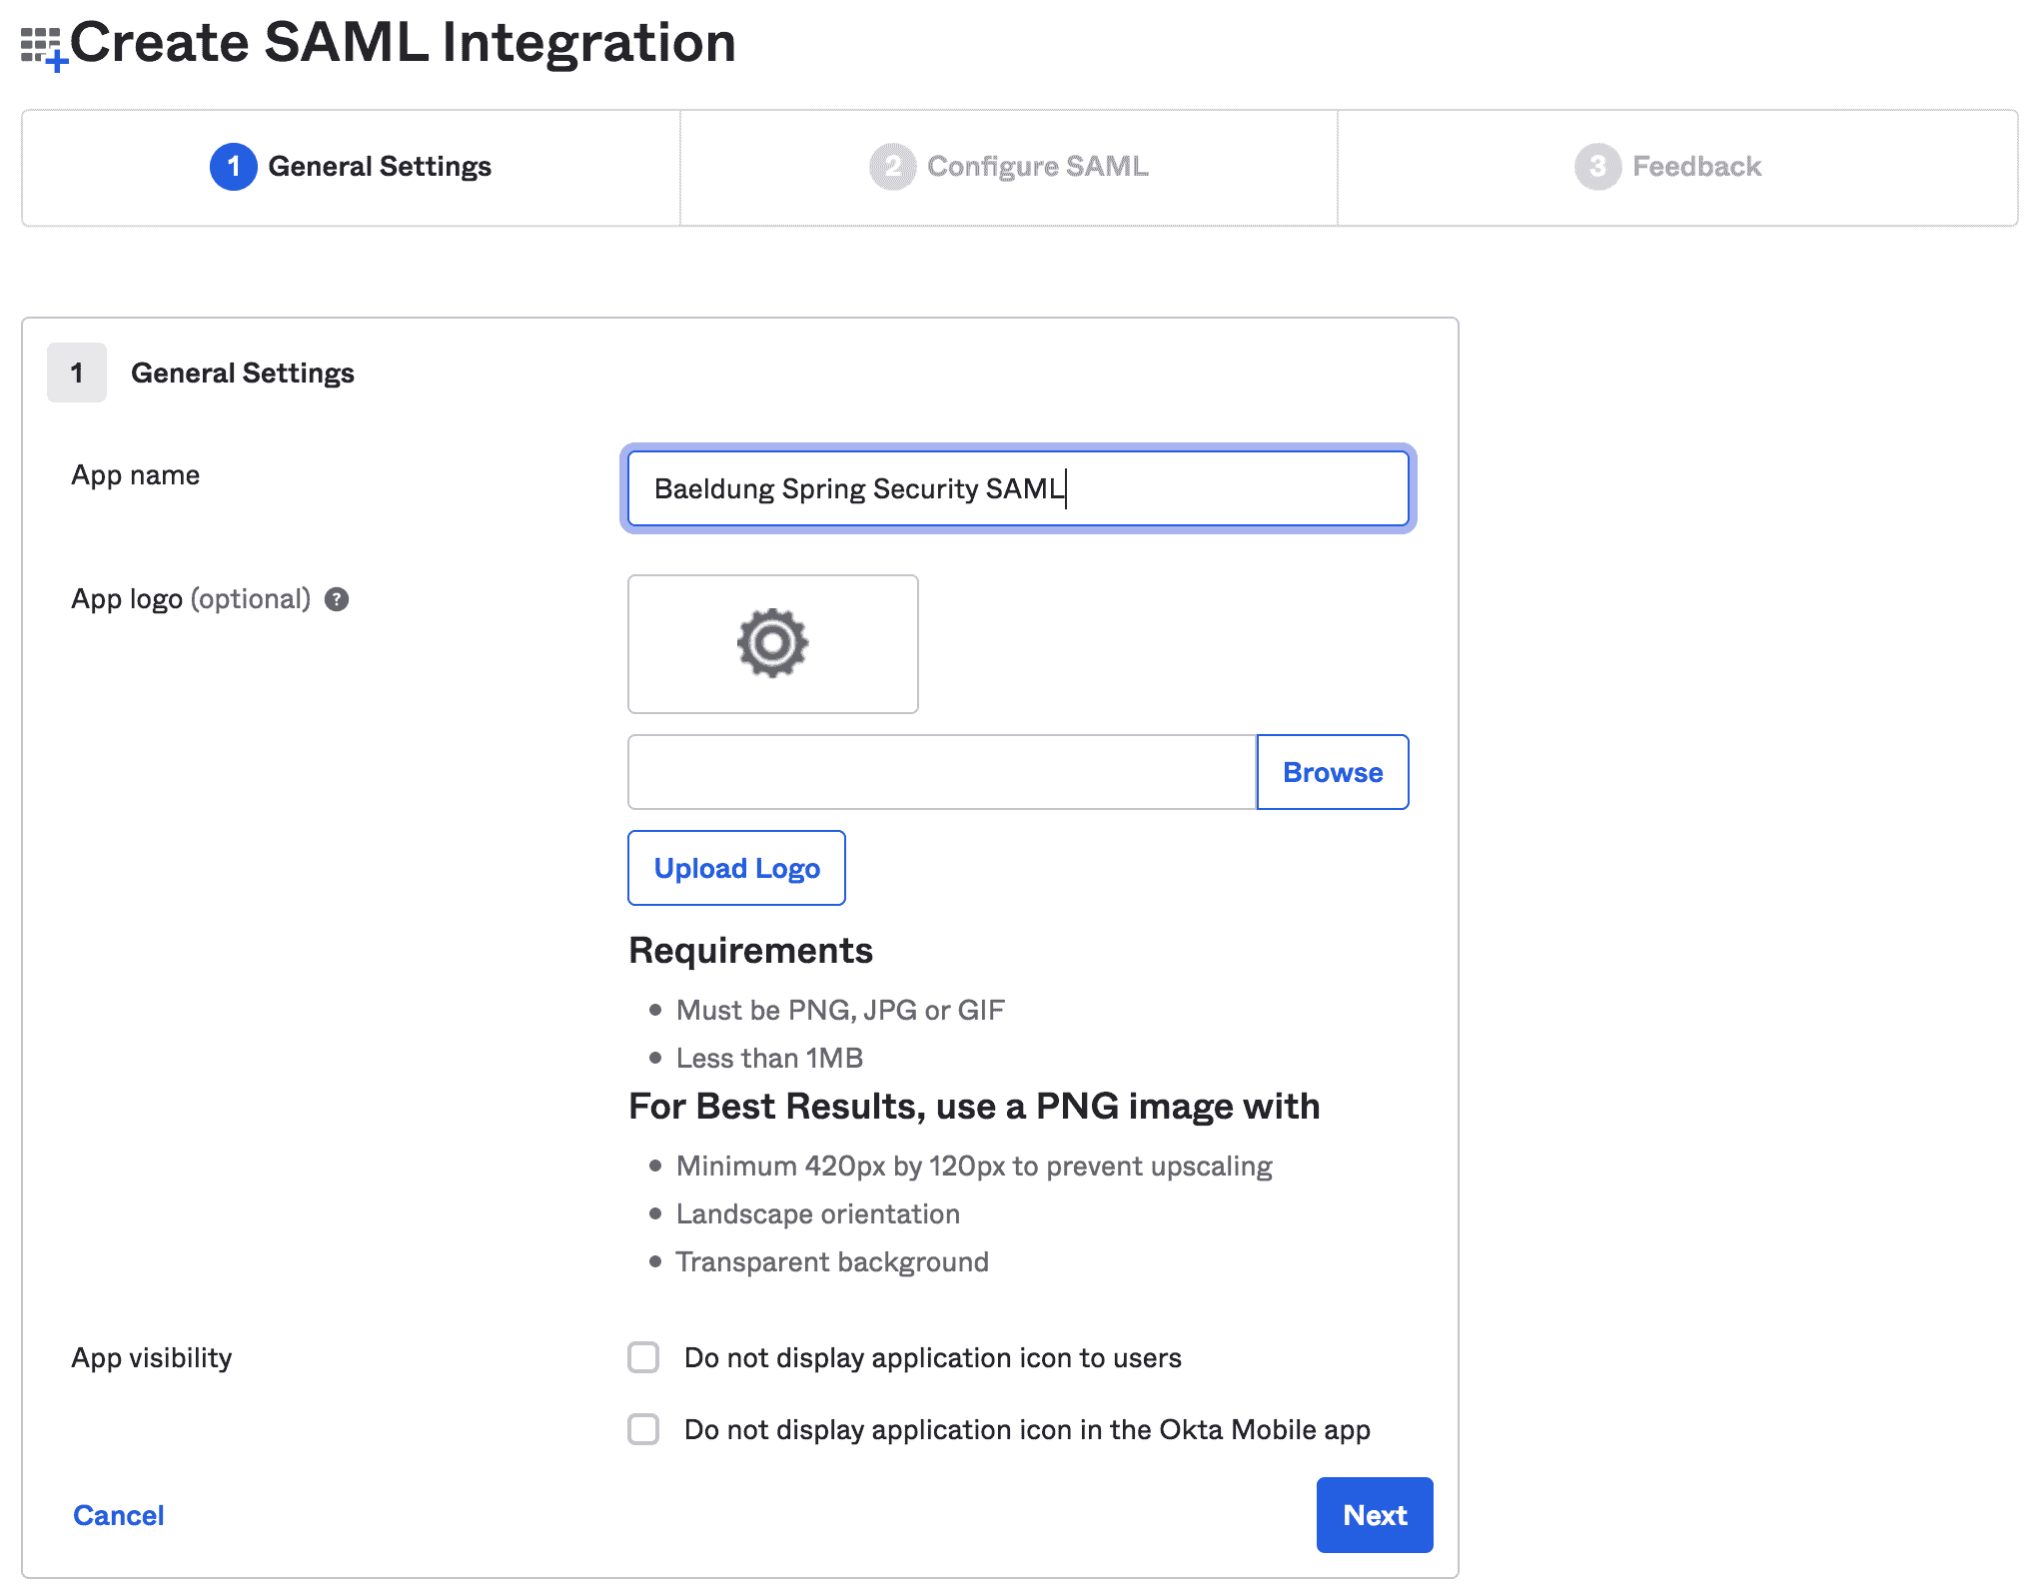2044x1586 pixels.
Task: Click the step 3 circle icon
Action: [x=1596, y=167]
